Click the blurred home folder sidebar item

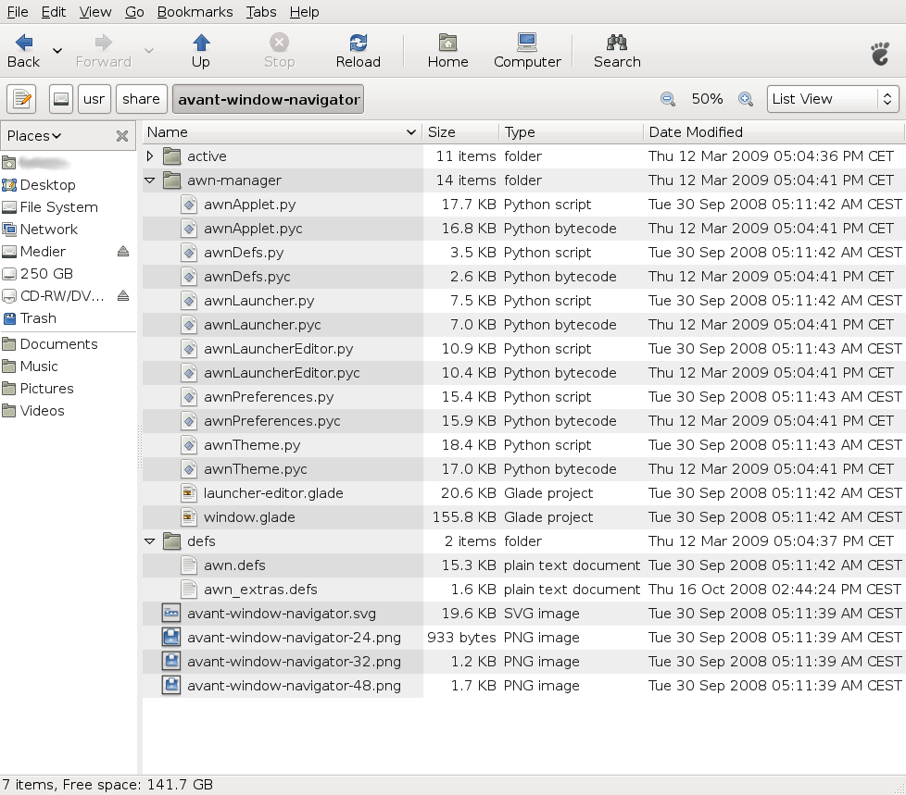point(36,163)
